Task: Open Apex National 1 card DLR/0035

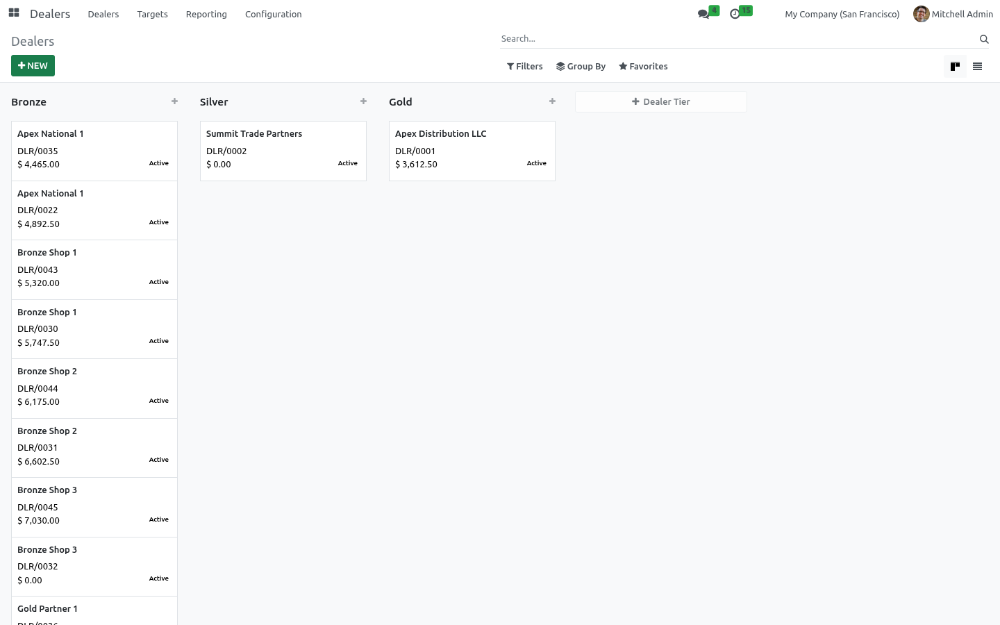Action: point(94,151)
